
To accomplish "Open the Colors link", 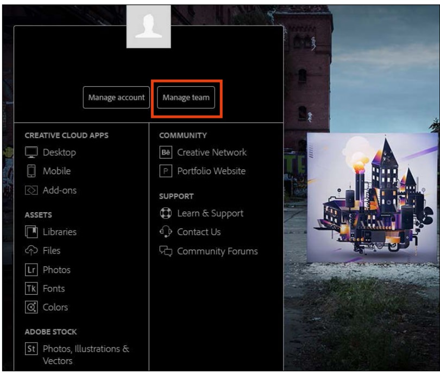I will [55, 307].
